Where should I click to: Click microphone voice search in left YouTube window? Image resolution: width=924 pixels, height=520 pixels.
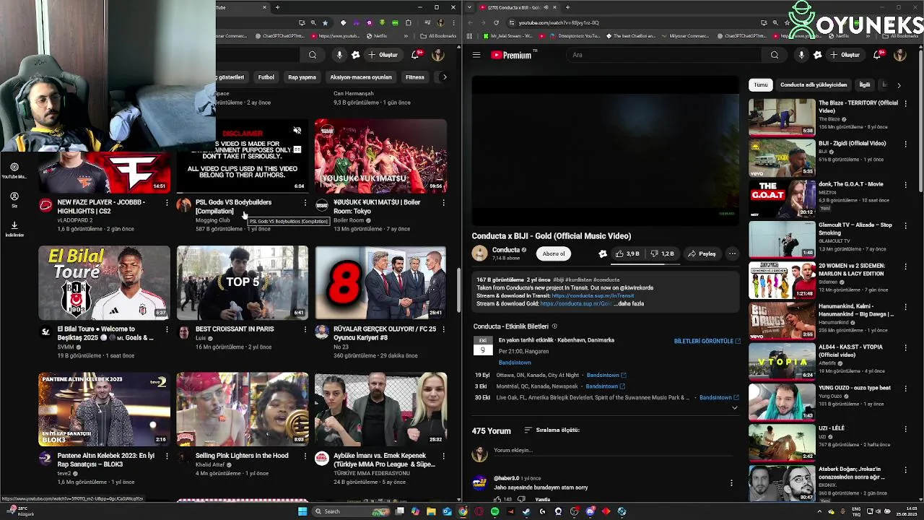(339, 55)
